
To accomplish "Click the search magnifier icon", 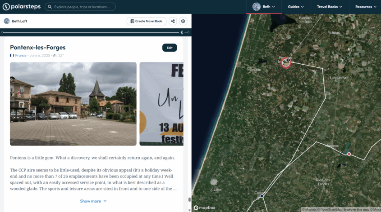I will (50, 7).
